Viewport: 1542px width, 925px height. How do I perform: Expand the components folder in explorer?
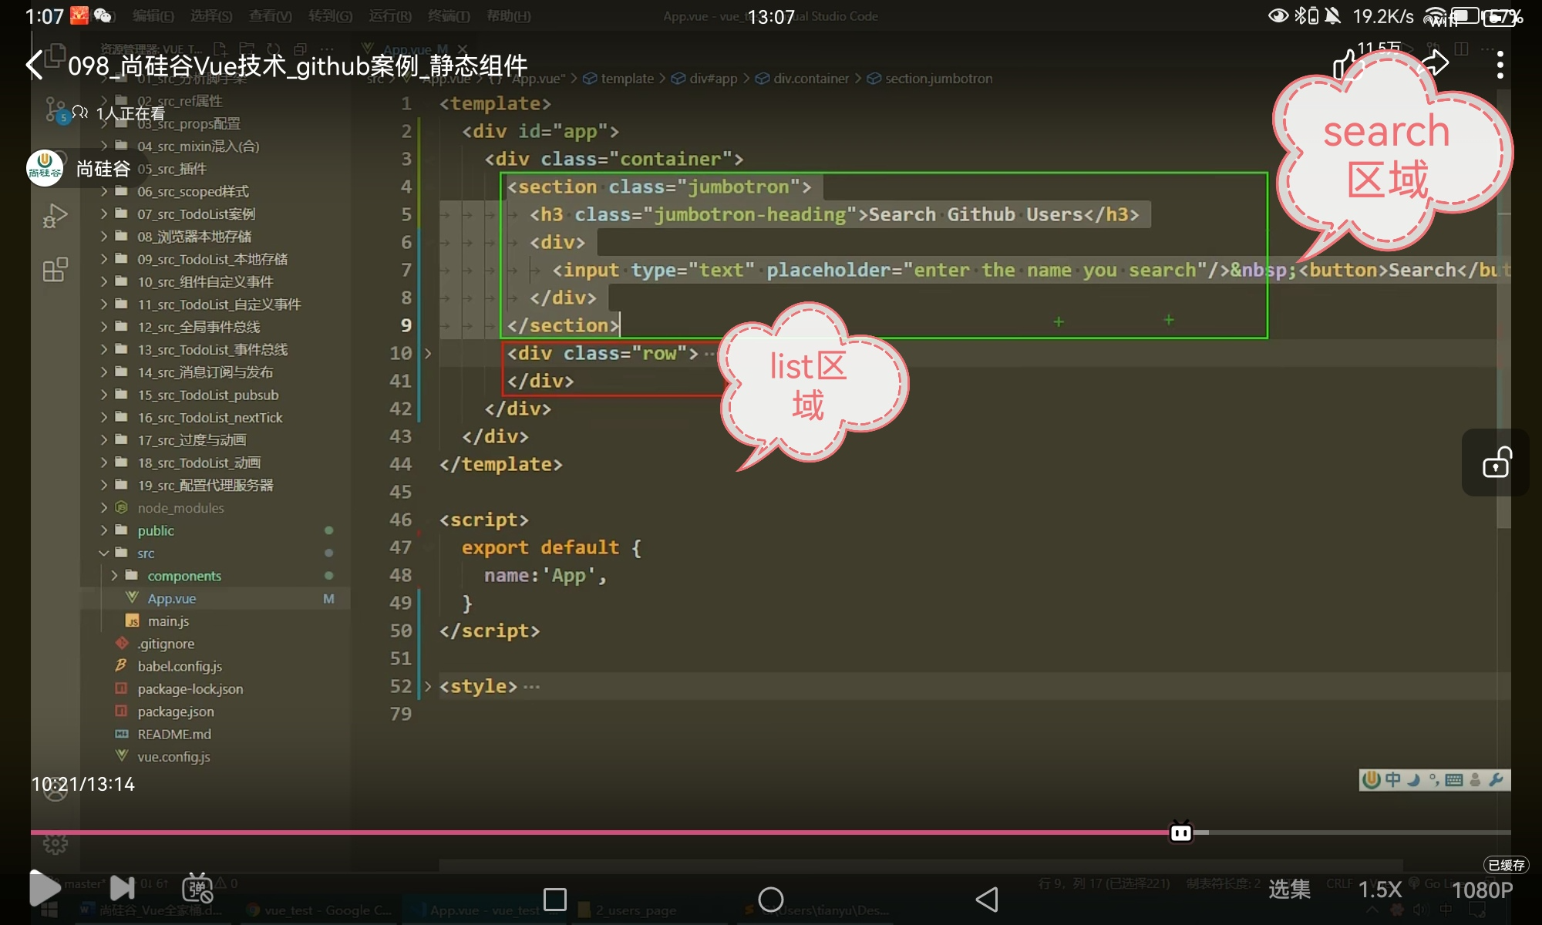114,576
